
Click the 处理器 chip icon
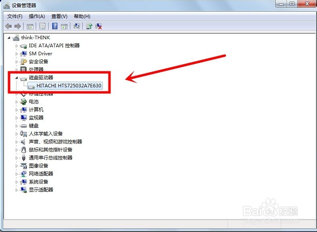[24, 69]
